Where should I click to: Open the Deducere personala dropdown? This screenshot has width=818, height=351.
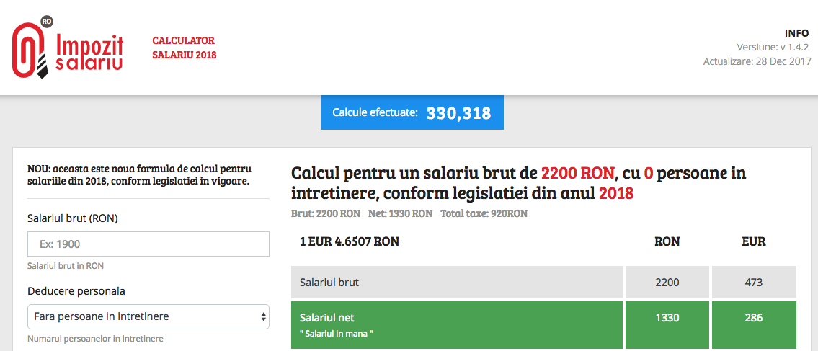point(148,316)
